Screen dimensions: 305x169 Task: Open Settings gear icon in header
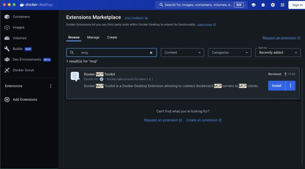click(x=273, y=5)
